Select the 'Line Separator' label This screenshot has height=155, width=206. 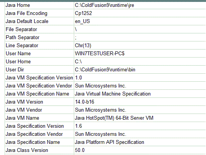[22, 45]
